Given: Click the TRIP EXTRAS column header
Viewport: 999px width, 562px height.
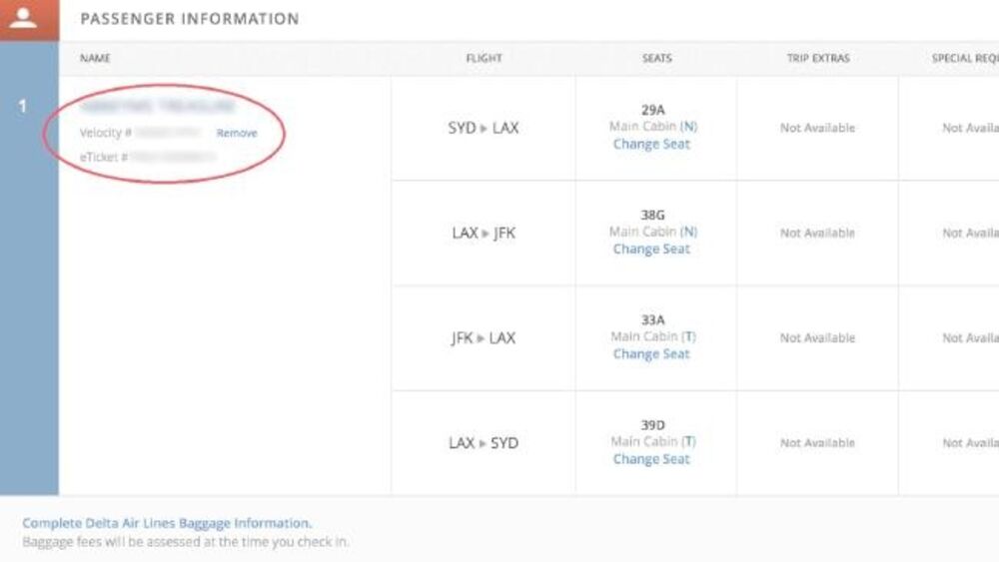Looking at the screenshot, I should (x=817, y=58).
